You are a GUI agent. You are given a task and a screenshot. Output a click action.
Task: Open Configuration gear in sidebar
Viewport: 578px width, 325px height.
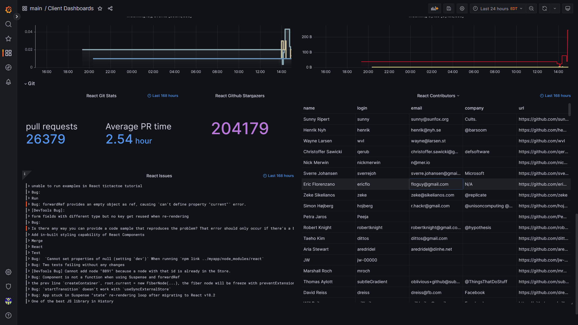coord(8,272)
